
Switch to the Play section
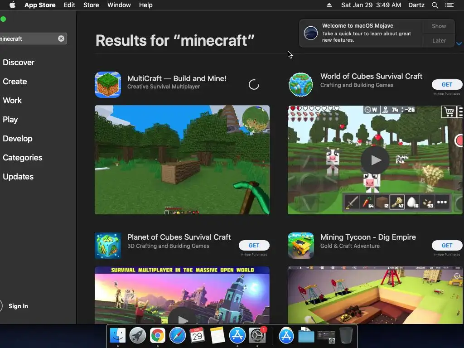(10, 120)
